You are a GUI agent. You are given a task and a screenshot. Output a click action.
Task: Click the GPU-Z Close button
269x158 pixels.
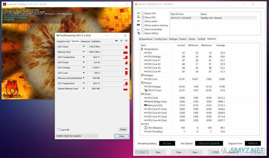[x=121, y=136]
